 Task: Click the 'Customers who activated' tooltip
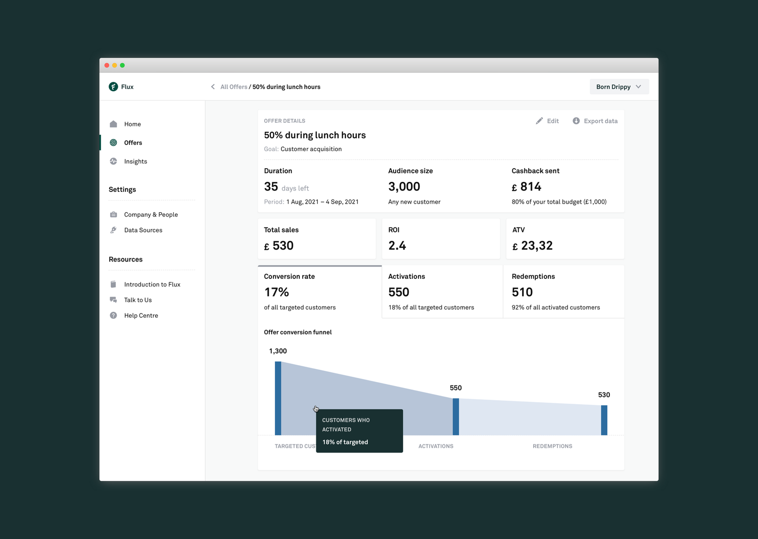[x=359, y=431]
